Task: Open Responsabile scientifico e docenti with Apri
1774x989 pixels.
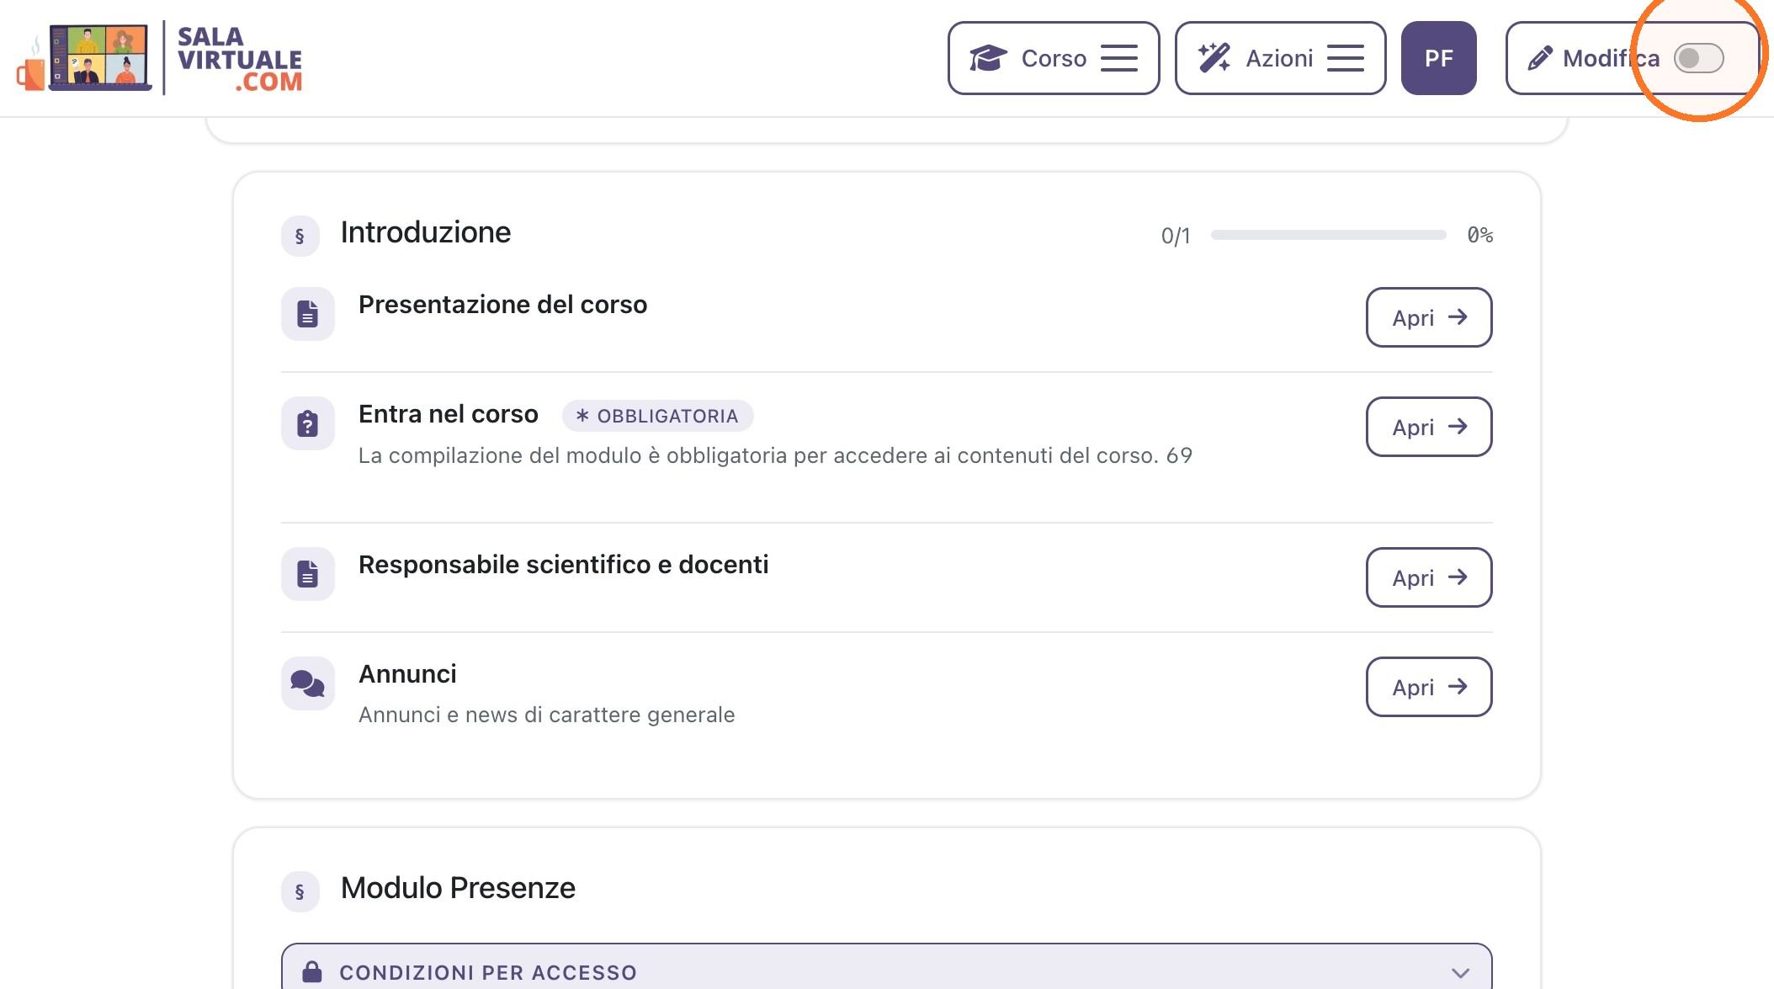Action: pyautogui.click(x=1428, y=577)
